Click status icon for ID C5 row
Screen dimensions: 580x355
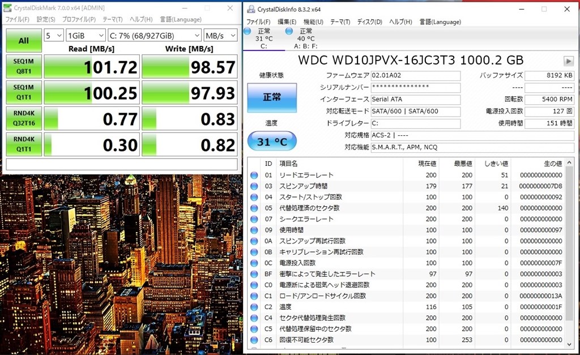pos(254,329)
